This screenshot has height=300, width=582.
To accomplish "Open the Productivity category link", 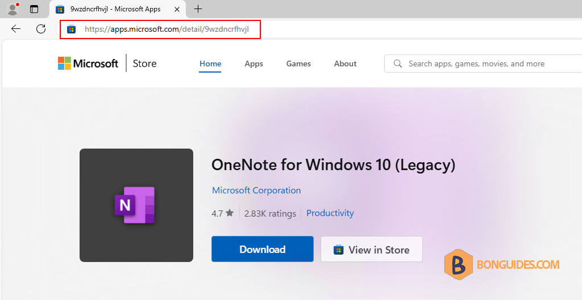I will pos(330,213).
